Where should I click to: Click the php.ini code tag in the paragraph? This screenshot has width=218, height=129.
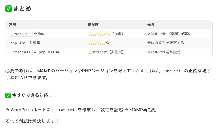coord(173,71)
